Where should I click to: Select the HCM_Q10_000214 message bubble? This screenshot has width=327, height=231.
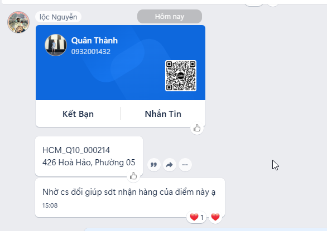pyautogui.click(x=89, y=156)
